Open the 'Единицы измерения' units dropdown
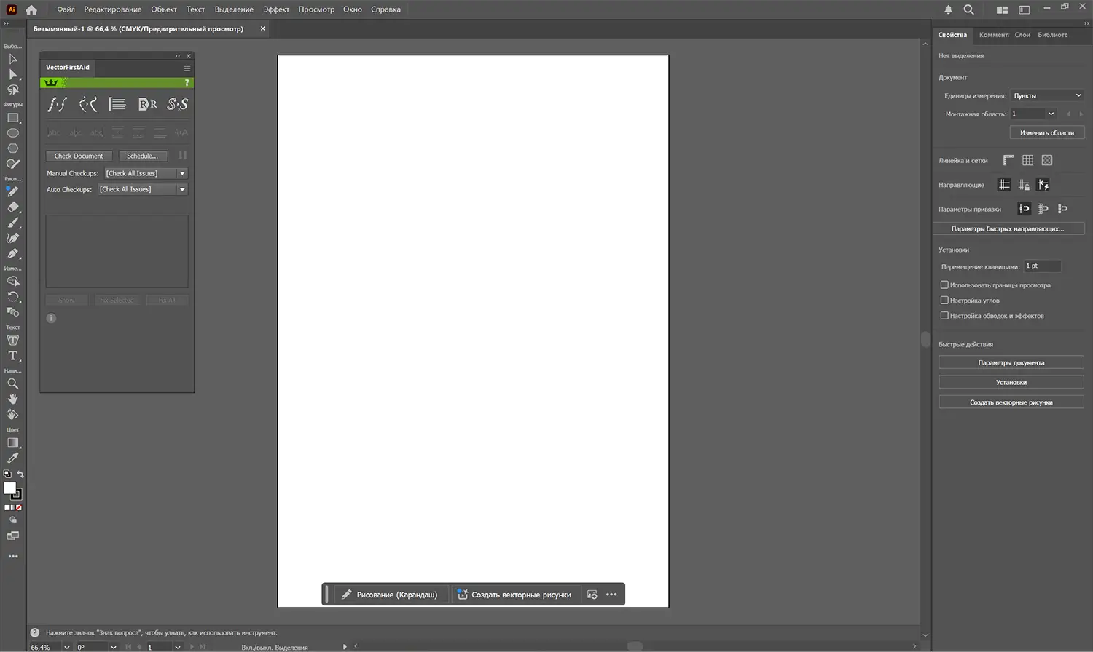Image resolution: width=1093 pixels, height=652 pixels. (x=1048, y=95)
